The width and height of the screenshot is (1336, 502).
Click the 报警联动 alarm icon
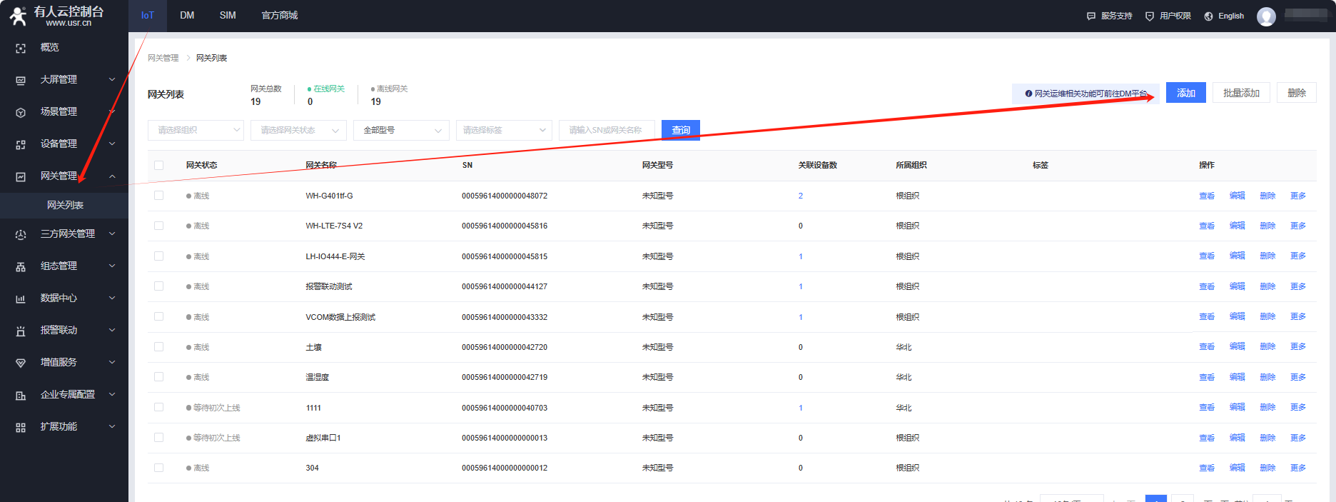pos(21,331)
